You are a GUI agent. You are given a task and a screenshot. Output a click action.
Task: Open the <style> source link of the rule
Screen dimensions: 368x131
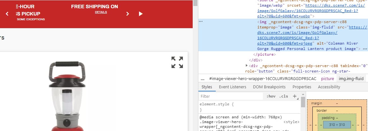(291, 122)
